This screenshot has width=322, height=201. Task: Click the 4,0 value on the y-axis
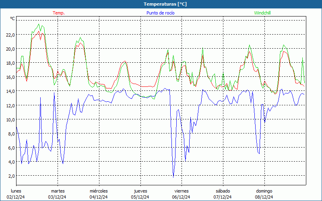click(11, 162)
